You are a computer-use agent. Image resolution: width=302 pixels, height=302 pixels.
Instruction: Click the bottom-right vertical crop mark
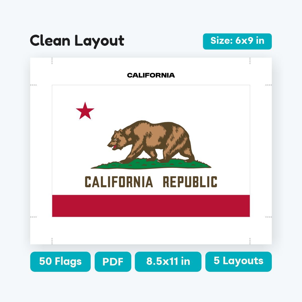pos(250,241)
